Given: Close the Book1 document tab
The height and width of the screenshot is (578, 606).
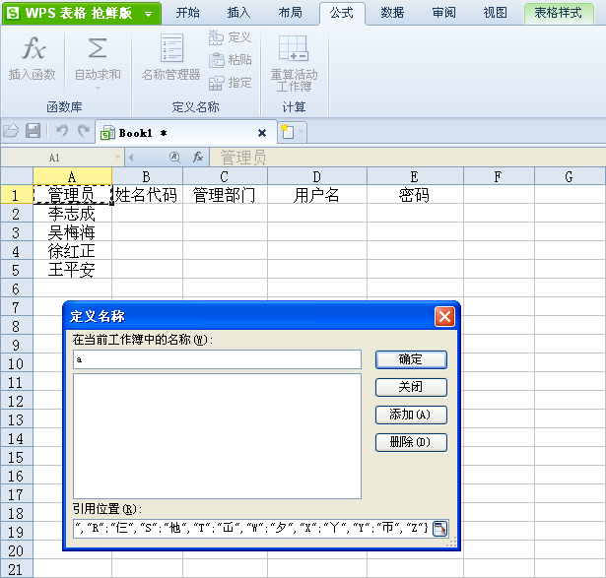Looking at the screenshot, I should 262,133.
